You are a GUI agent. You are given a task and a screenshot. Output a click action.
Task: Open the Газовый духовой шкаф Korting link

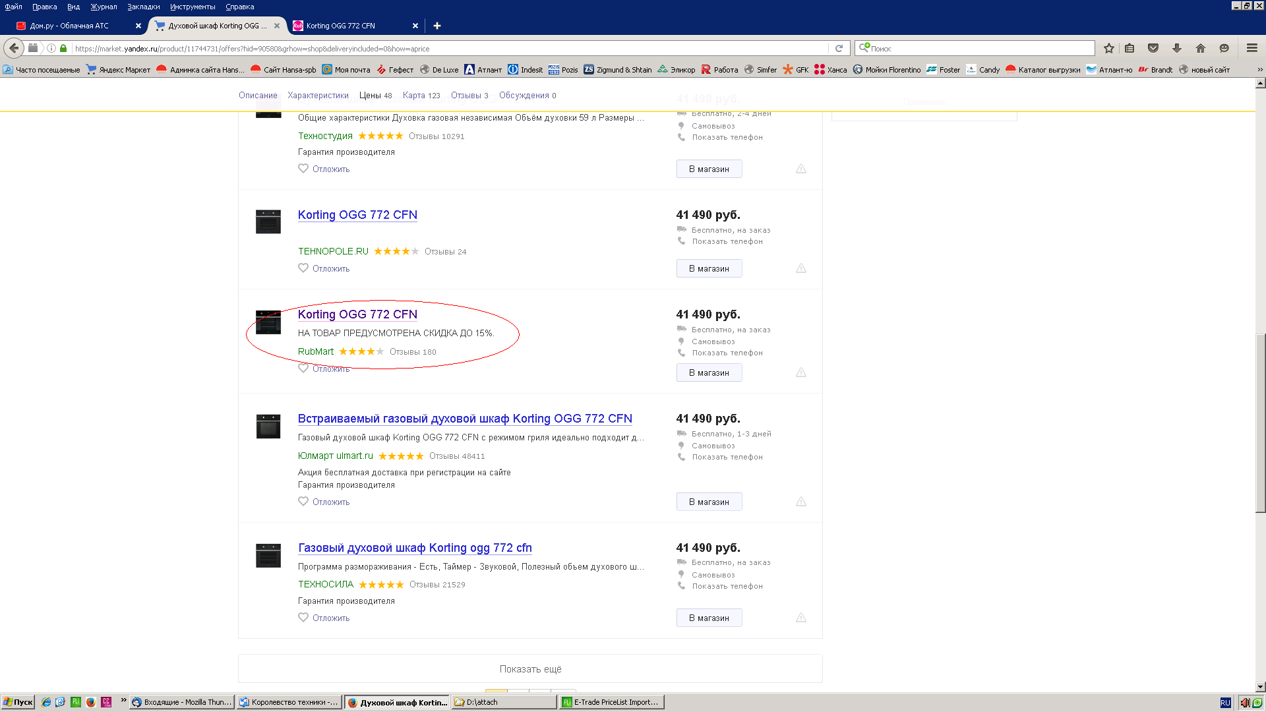pos(415,548)
